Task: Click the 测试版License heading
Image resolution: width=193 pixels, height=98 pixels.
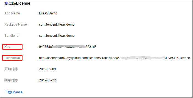Action: click(x=17, y=4)
